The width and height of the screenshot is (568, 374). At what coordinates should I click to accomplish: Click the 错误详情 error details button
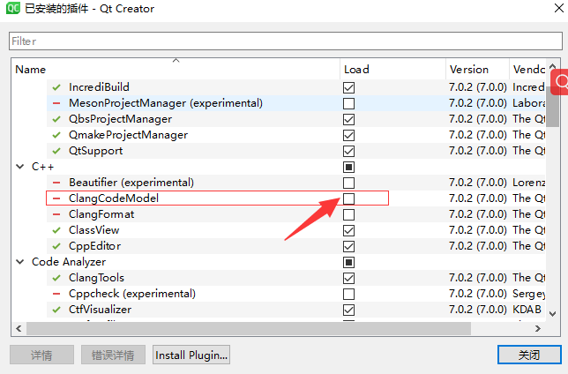(x=113, y=355)
